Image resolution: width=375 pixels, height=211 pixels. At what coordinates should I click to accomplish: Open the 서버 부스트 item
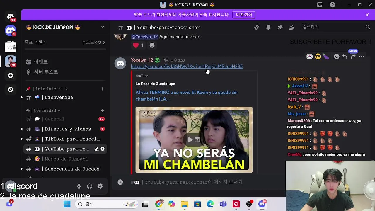[x=65, y=72]
